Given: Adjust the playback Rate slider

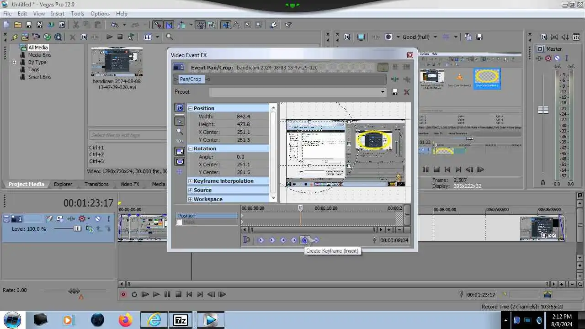Looking at the screenshot, I should point(74,291).
